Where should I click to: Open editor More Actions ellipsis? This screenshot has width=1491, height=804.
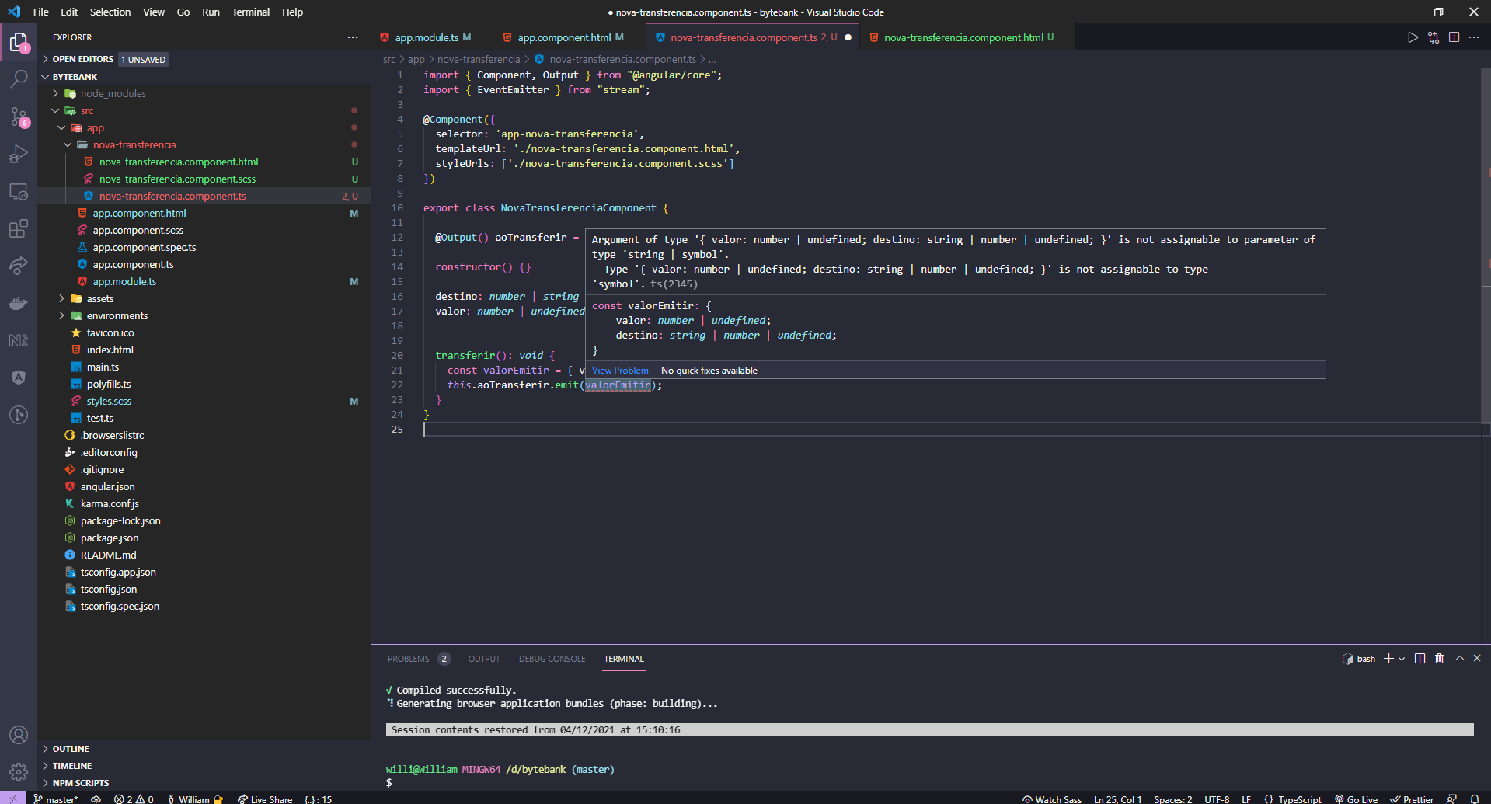click(x=1474, y=37)
